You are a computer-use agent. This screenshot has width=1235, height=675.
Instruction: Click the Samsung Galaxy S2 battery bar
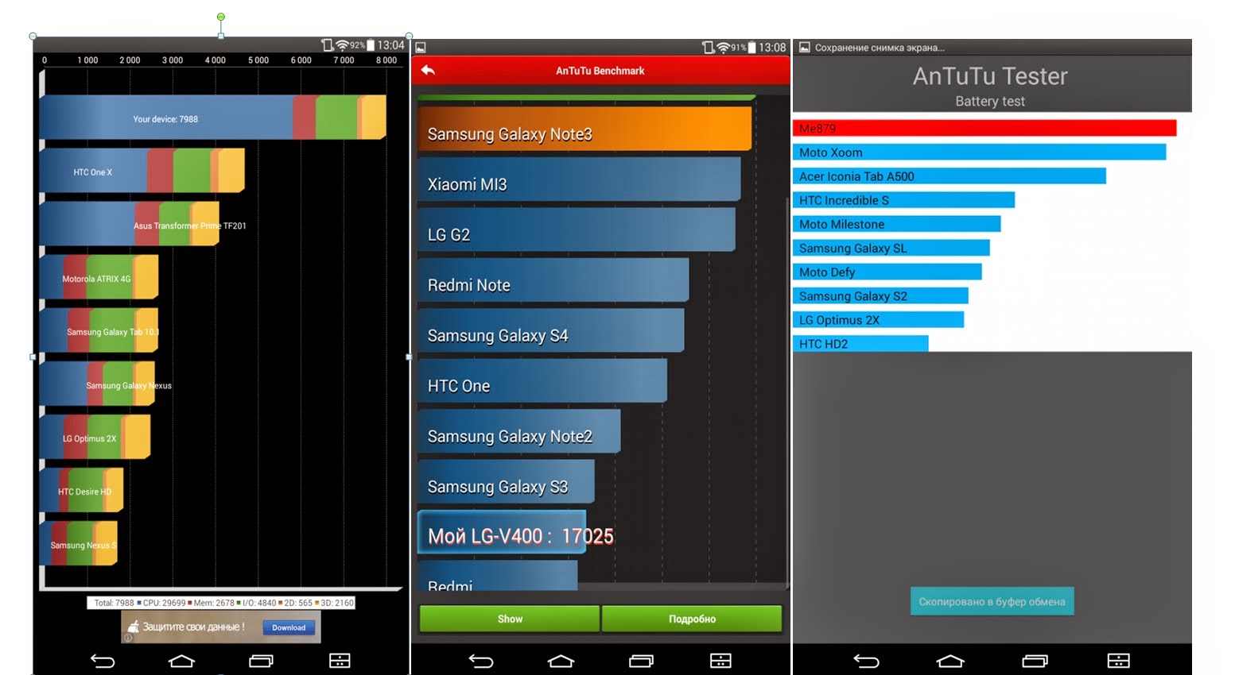(880, 295)
